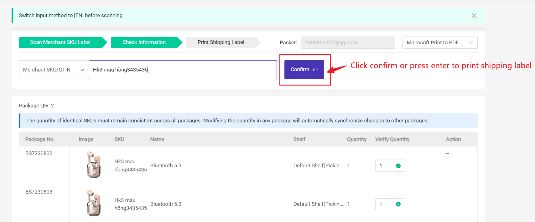Screen dimensions: 535x222
Task: Click the Packer email field
Action: [348, 42]
